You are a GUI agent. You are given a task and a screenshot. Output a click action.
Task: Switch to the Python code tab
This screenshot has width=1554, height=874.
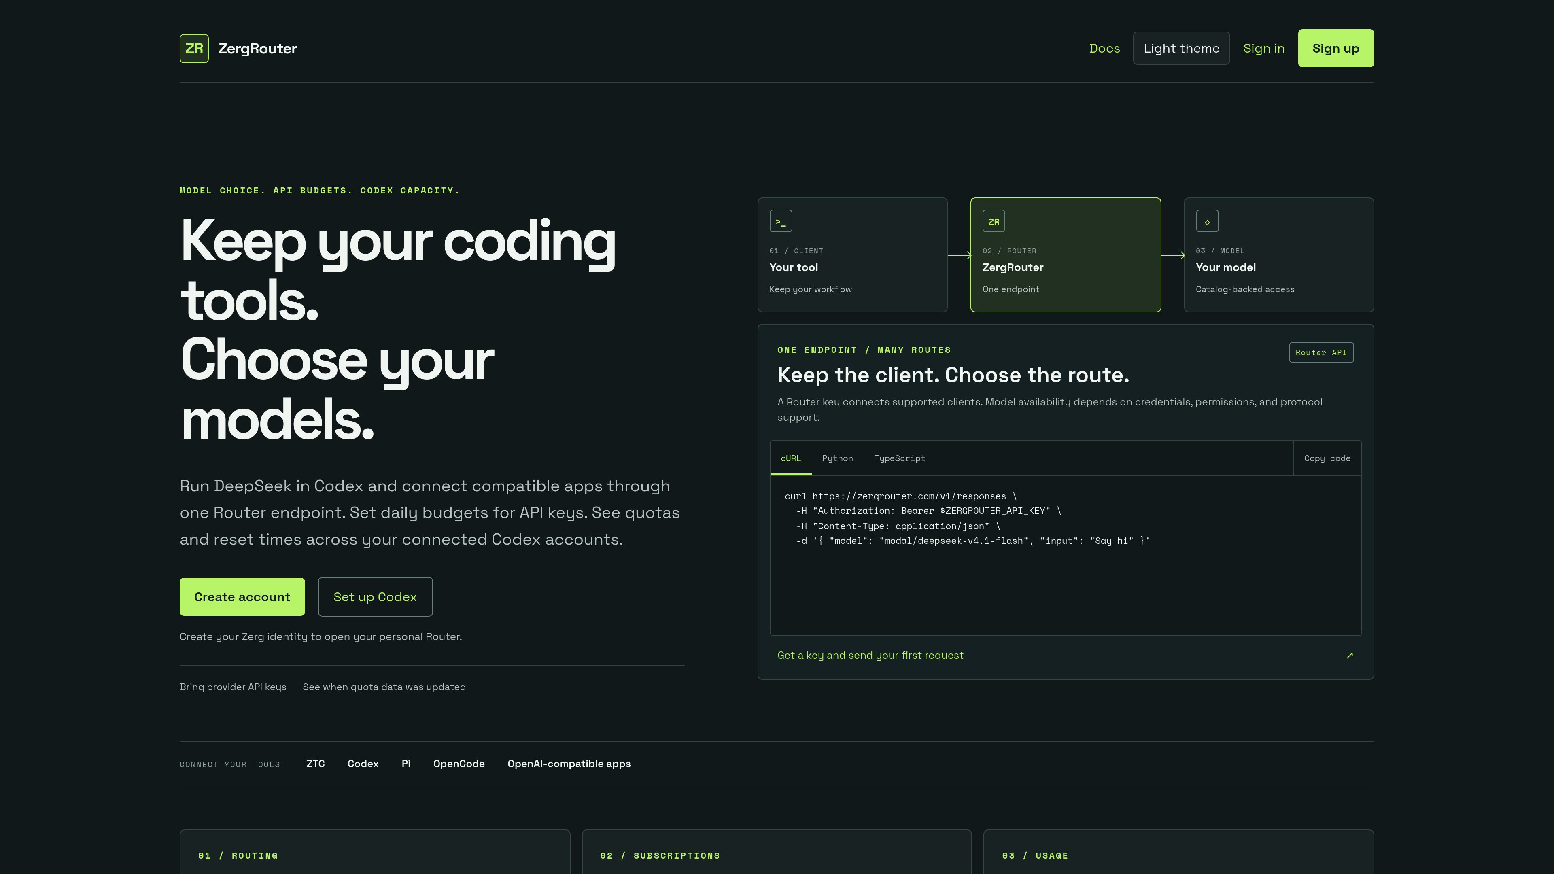(837, 458)
